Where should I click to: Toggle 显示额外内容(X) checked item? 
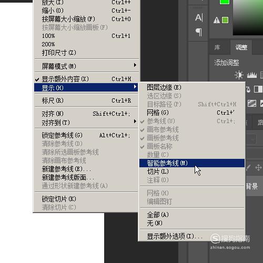[x=87, y=79]
